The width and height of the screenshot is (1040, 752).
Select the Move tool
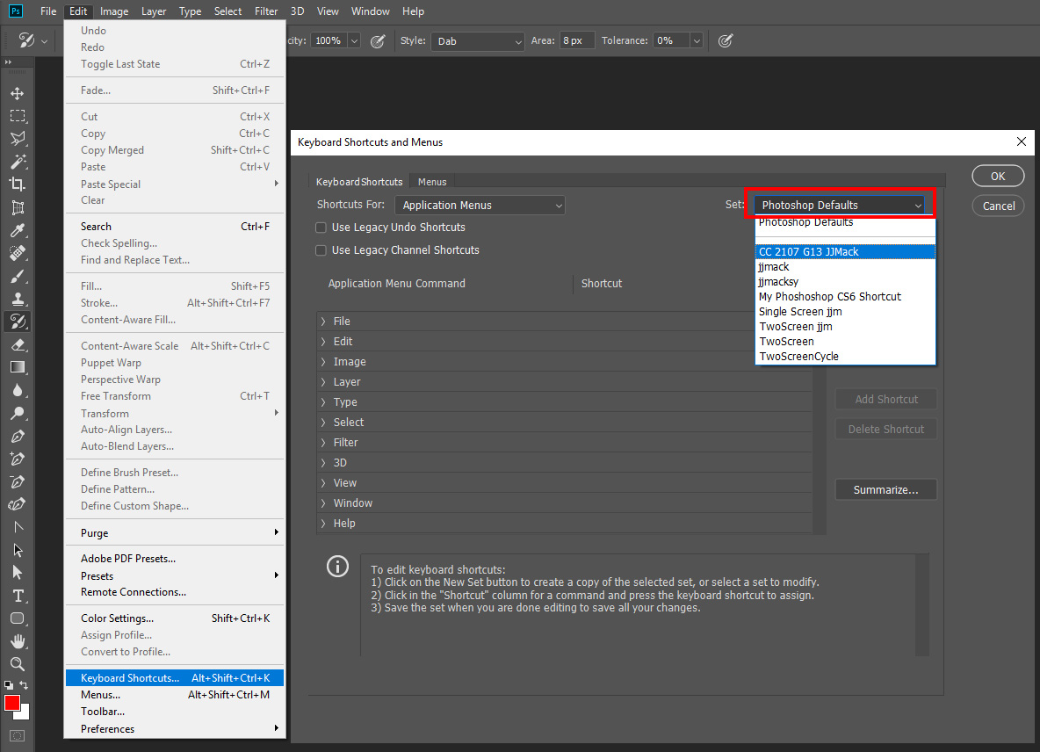click(x=18, y=92)
